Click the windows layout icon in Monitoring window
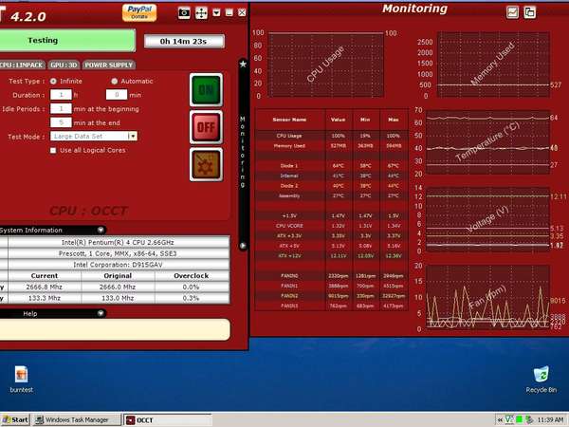 [x=530, y=12]
